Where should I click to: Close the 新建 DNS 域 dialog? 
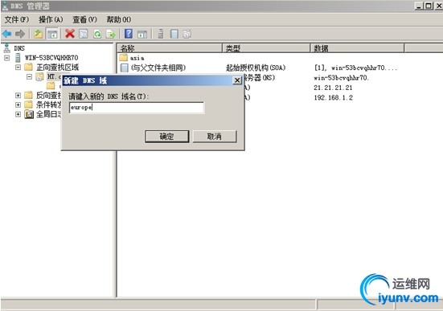point(237,80)
